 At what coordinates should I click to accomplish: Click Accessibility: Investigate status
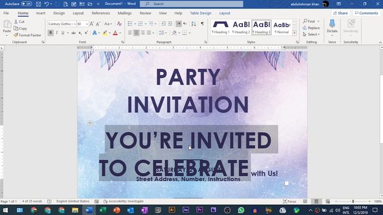click(x=123, y=201)
